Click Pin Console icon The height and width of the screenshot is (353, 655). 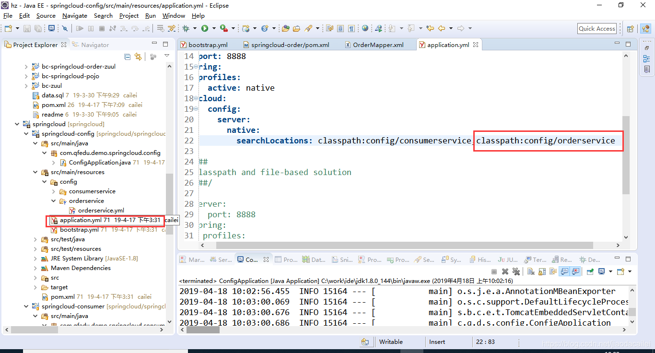click(590, 271)
